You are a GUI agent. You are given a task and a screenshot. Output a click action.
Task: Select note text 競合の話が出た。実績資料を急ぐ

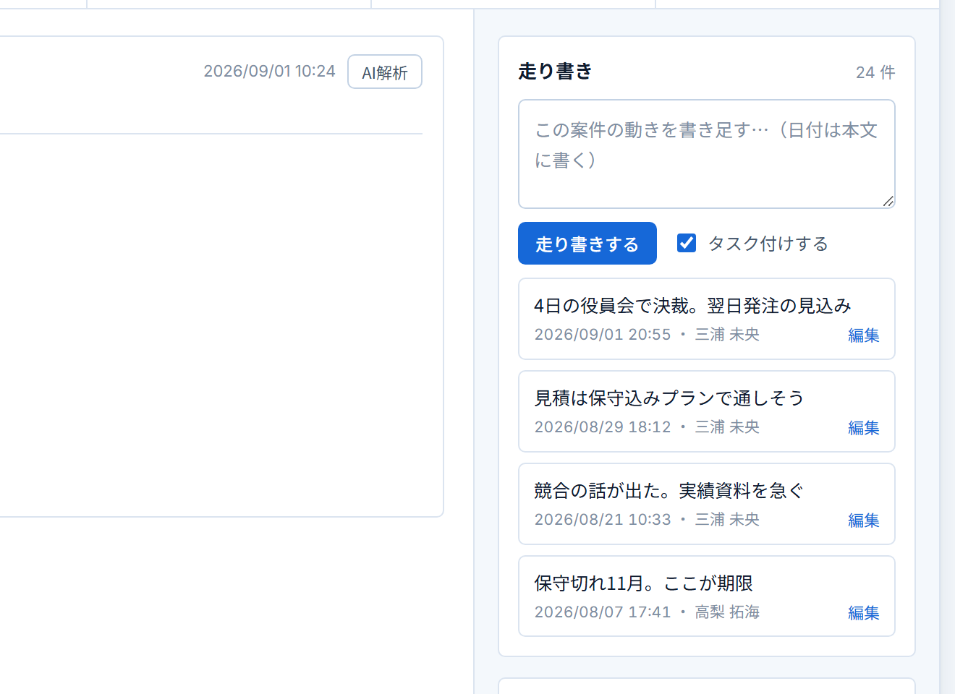668,491
